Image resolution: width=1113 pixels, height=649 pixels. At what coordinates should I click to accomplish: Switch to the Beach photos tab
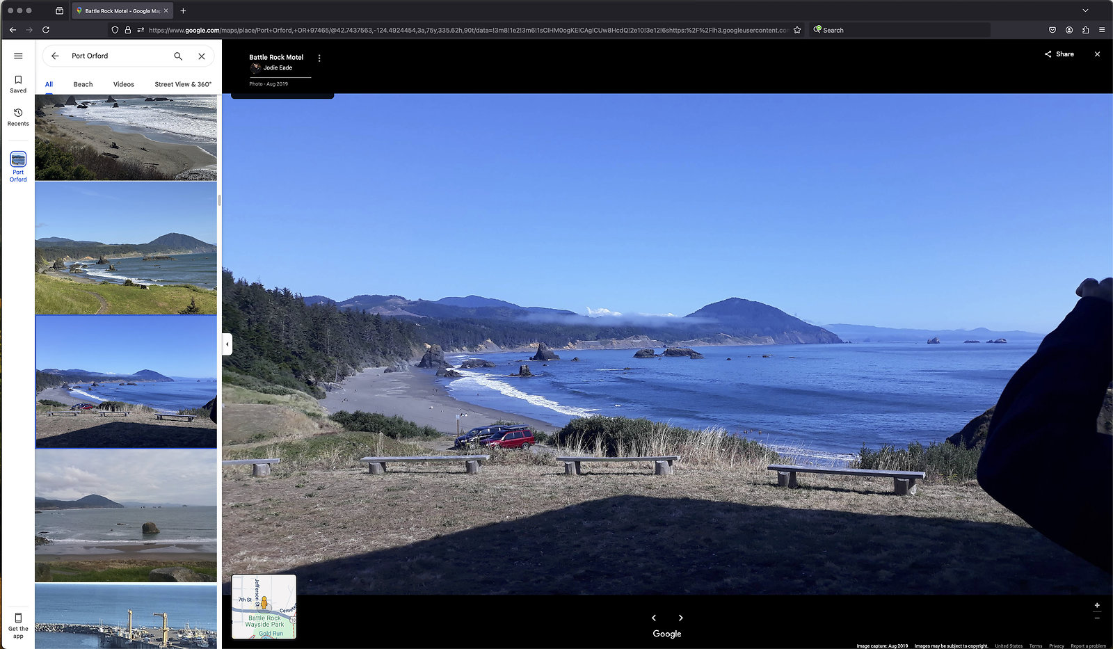tap(83, 84)
